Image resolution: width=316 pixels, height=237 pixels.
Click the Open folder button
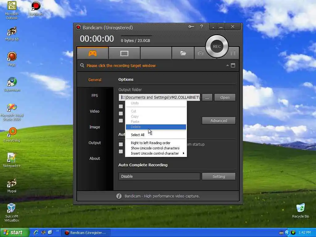coord(225,97)
